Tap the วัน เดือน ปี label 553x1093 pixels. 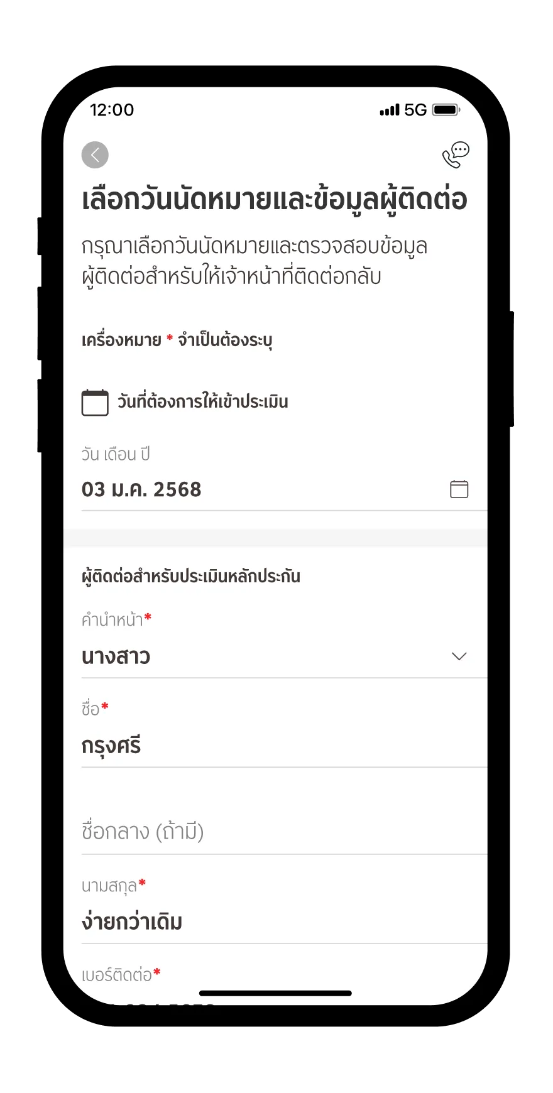point(116,454)
